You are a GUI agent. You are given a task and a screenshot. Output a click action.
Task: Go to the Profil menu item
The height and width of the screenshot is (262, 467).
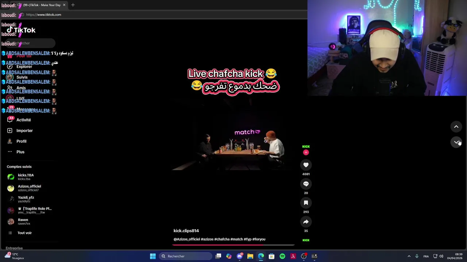click(22, 141)
